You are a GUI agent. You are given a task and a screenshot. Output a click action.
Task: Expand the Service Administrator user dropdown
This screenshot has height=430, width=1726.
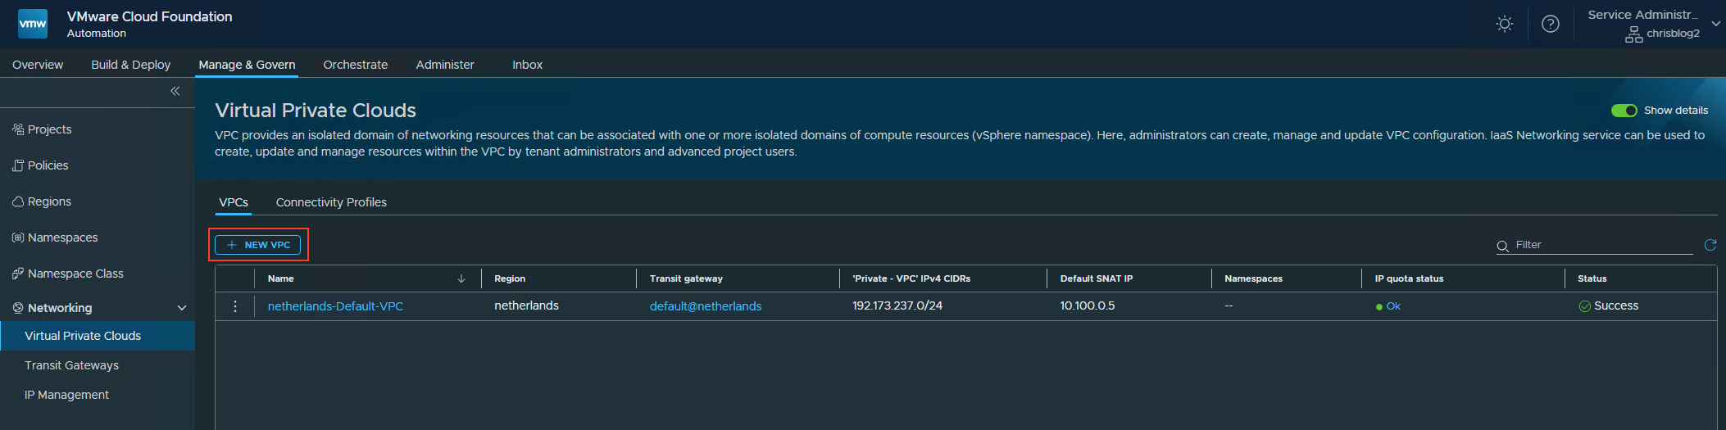[x=1716, y=24]
